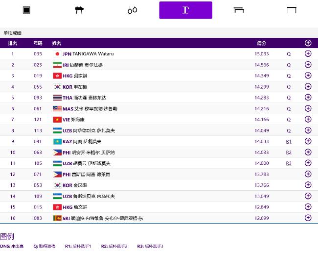
Task: Click the 图例 legend heading
Action: (7, 236)
